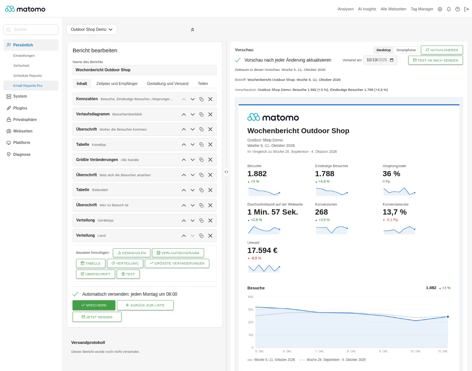Click the Speichern button
The image size is (472, 371).
point(94,305)
